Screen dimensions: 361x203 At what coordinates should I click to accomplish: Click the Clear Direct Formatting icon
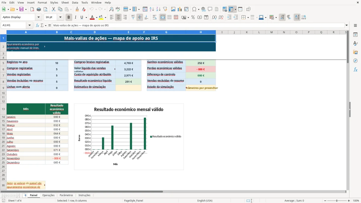tap(84, 9)
